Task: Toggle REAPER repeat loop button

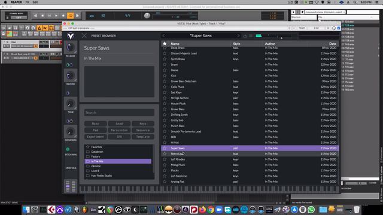Action: [x=71, y=16]
